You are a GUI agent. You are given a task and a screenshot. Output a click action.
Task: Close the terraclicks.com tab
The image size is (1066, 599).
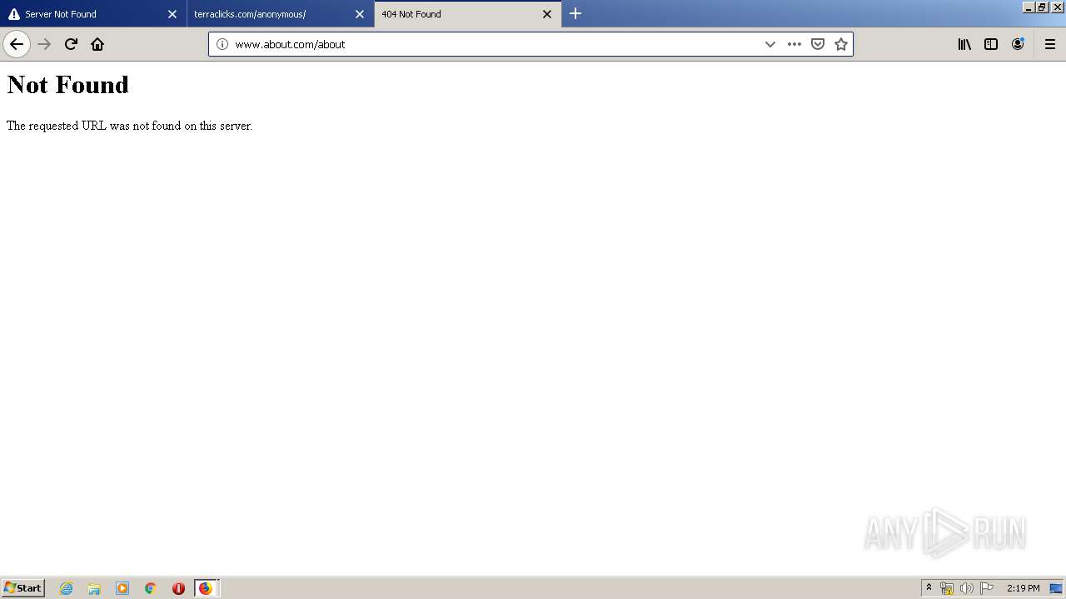tap(360, 14)
